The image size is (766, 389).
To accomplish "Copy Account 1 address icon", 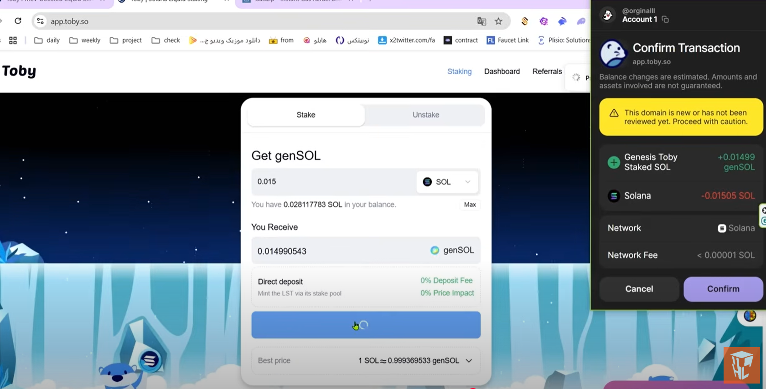I will tap(665, 20).
